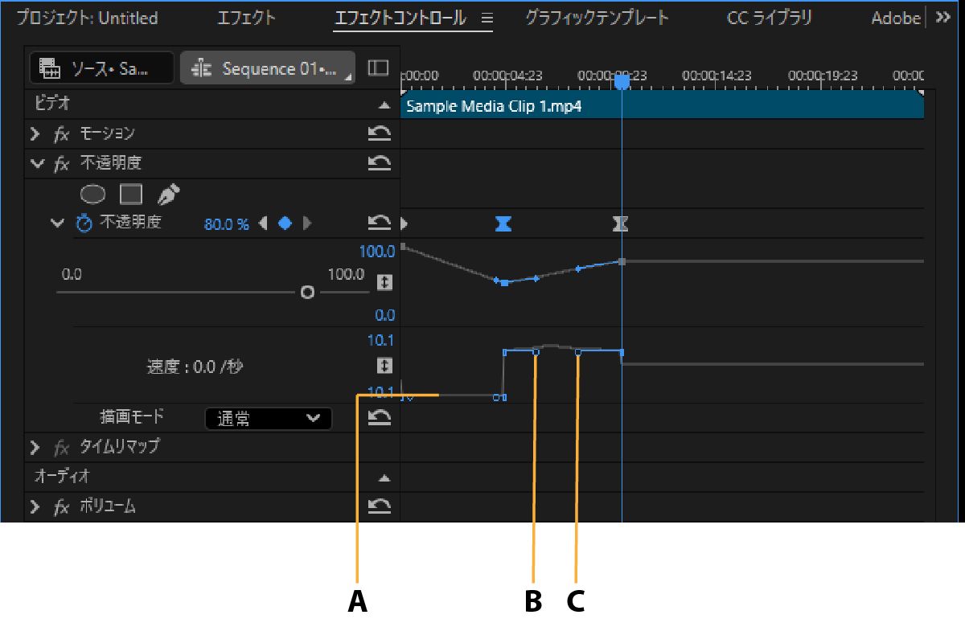
Task: Reset the 描画モード blend mode parameter
Action: click(x=380, y=417)
